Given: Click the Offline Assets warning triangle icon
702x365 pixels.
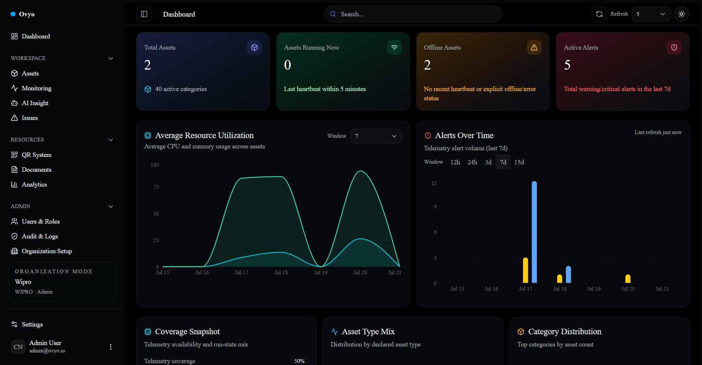Looking at the screenshot, I should point(534,47).
